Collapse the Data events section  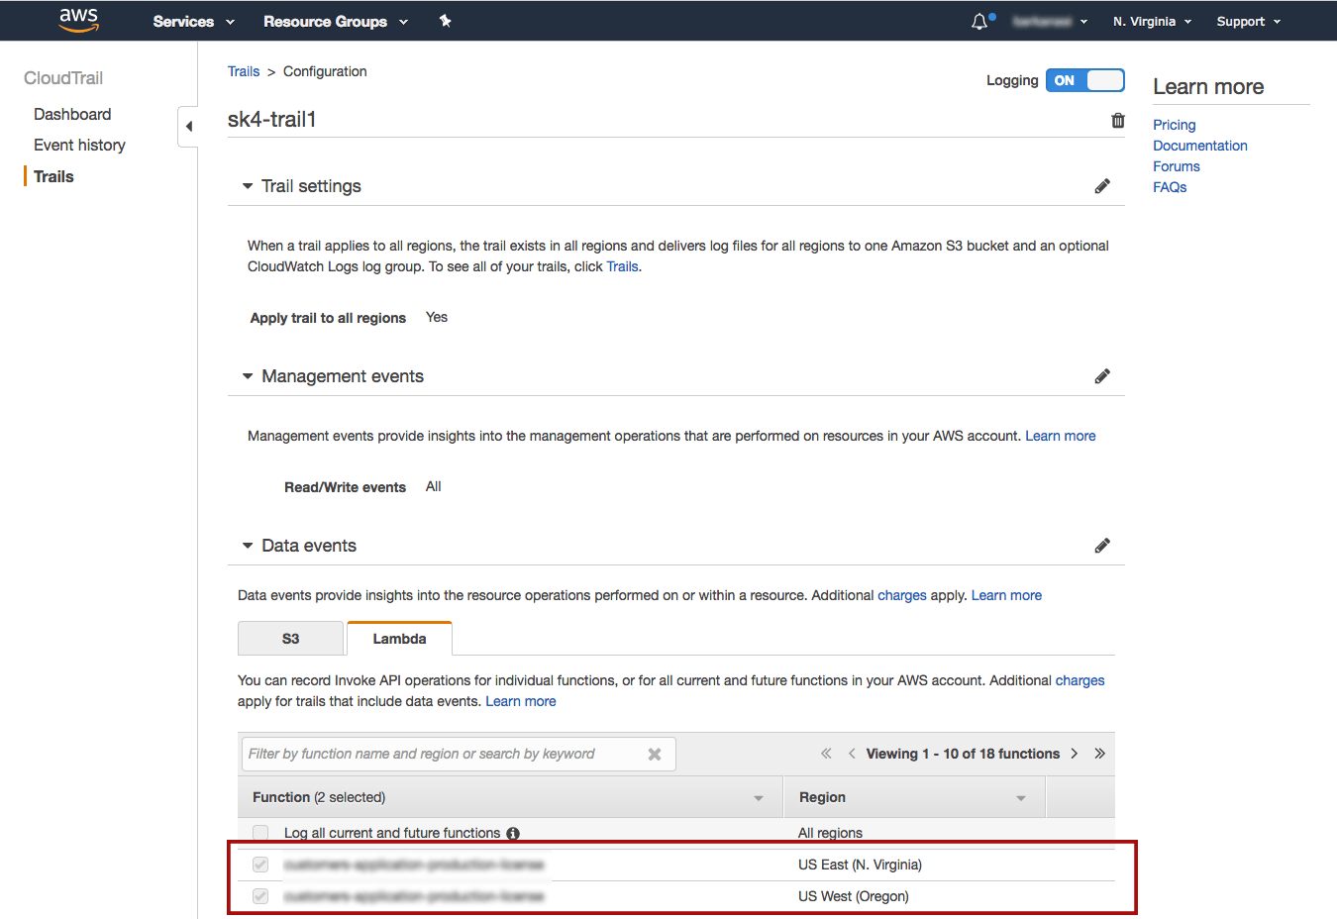point(248,546)
